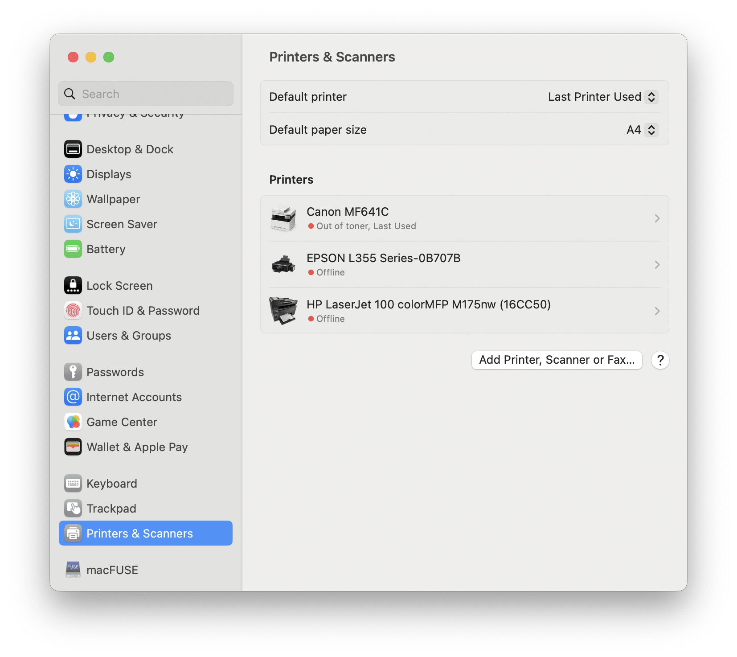Select the Wallpaper sidebar icon

(x=73, y=199)
